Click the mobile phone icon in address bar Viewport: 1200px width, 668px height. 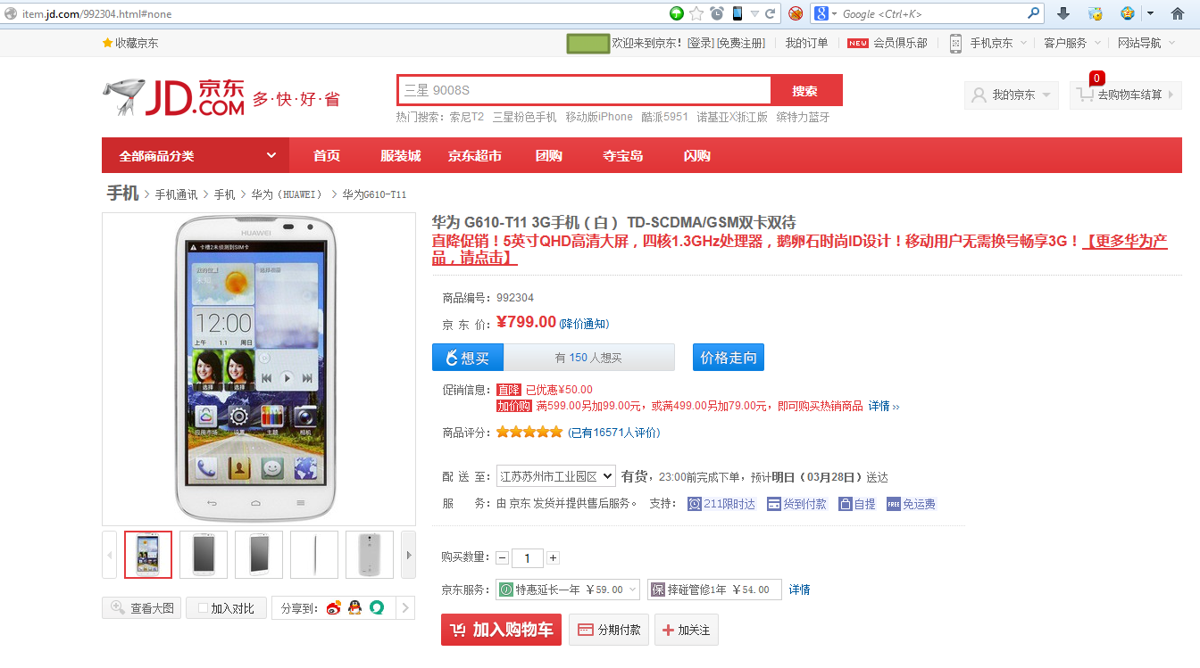(737, 13)
